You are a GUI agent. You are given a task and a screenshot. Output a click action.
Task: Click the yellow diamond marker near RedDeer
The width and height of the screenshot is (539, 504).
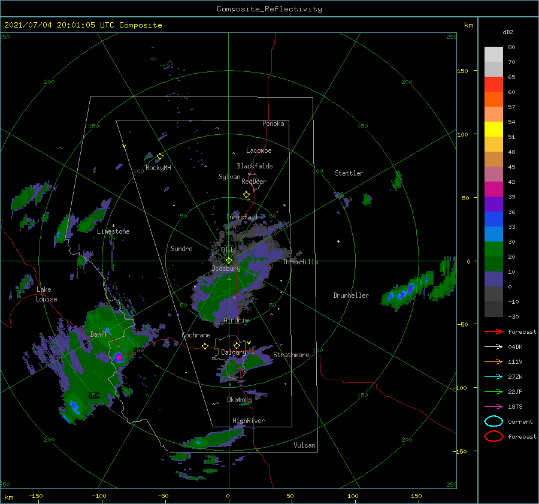coord(246,195)
